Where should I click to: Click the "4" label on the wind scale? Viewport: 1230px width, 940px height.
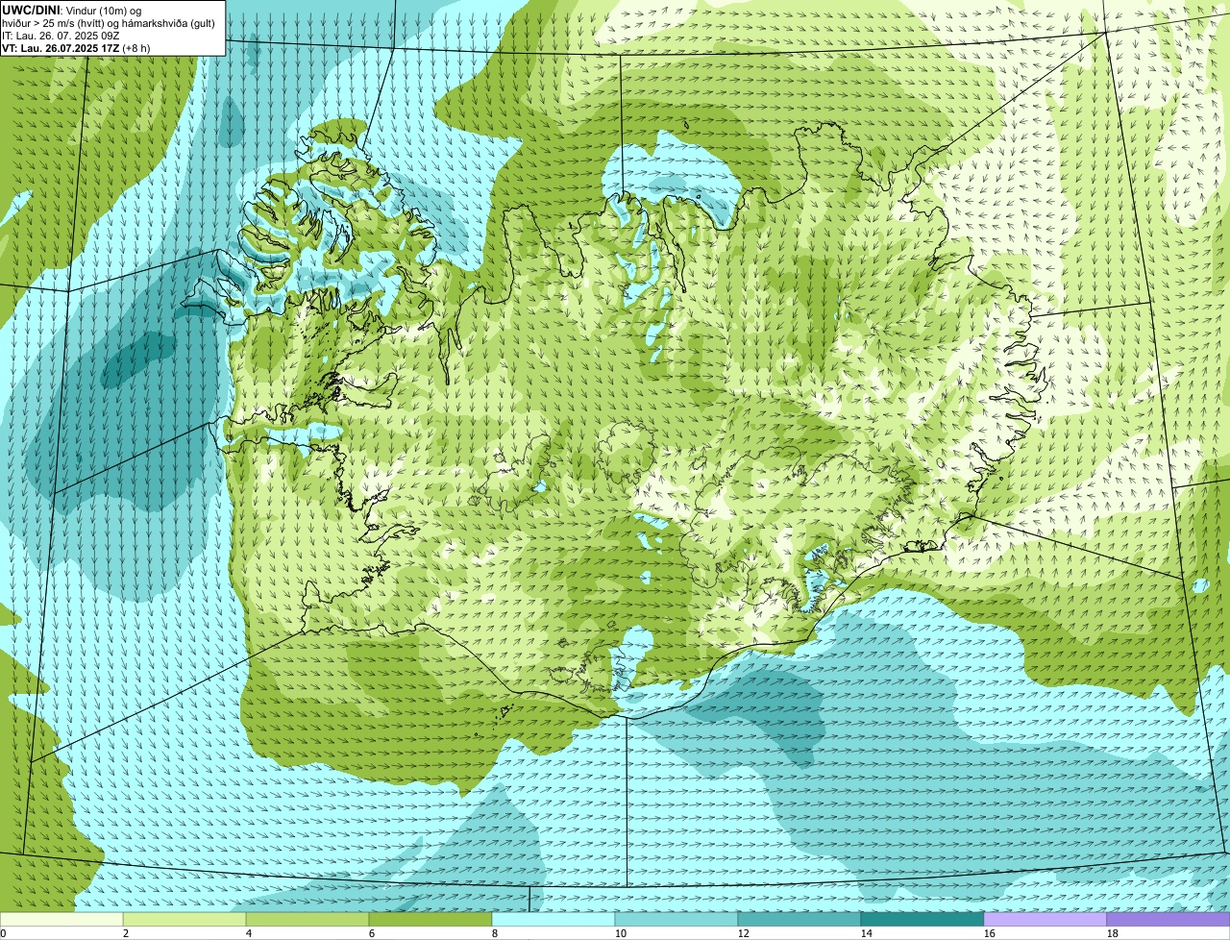(249, 933)
